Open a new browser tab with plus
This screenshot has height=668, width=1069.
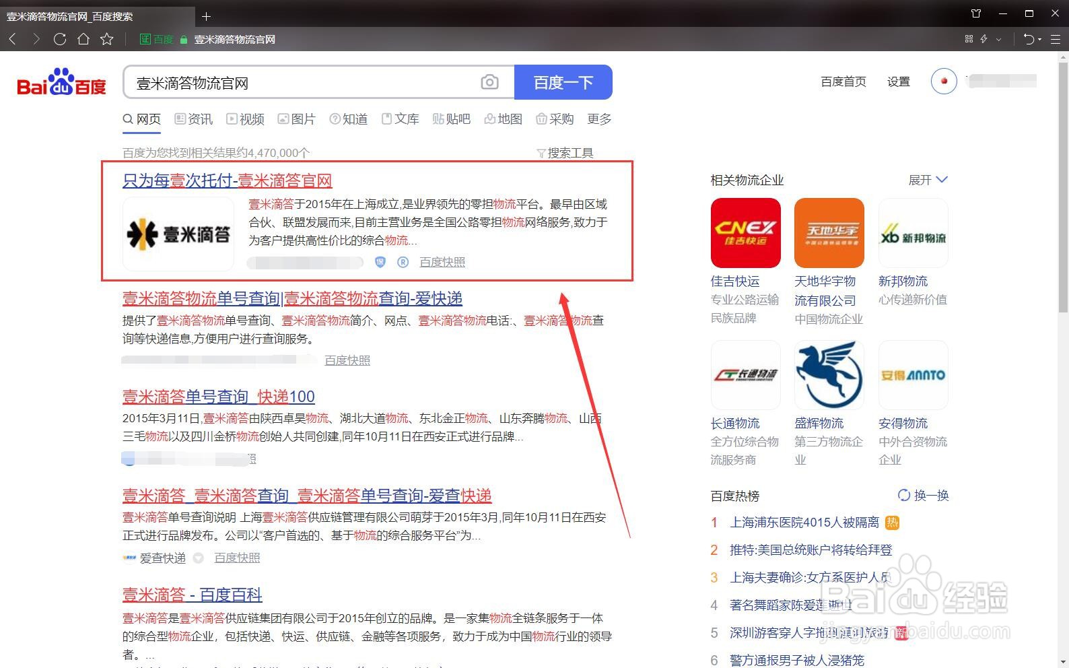coord(207,16)
